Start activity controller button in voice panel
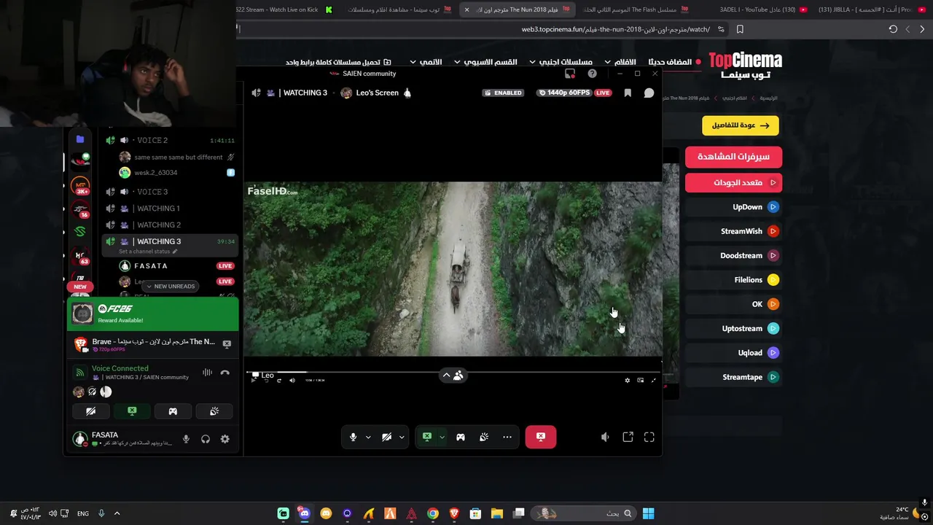933x525 pixels. pos(173,411)
